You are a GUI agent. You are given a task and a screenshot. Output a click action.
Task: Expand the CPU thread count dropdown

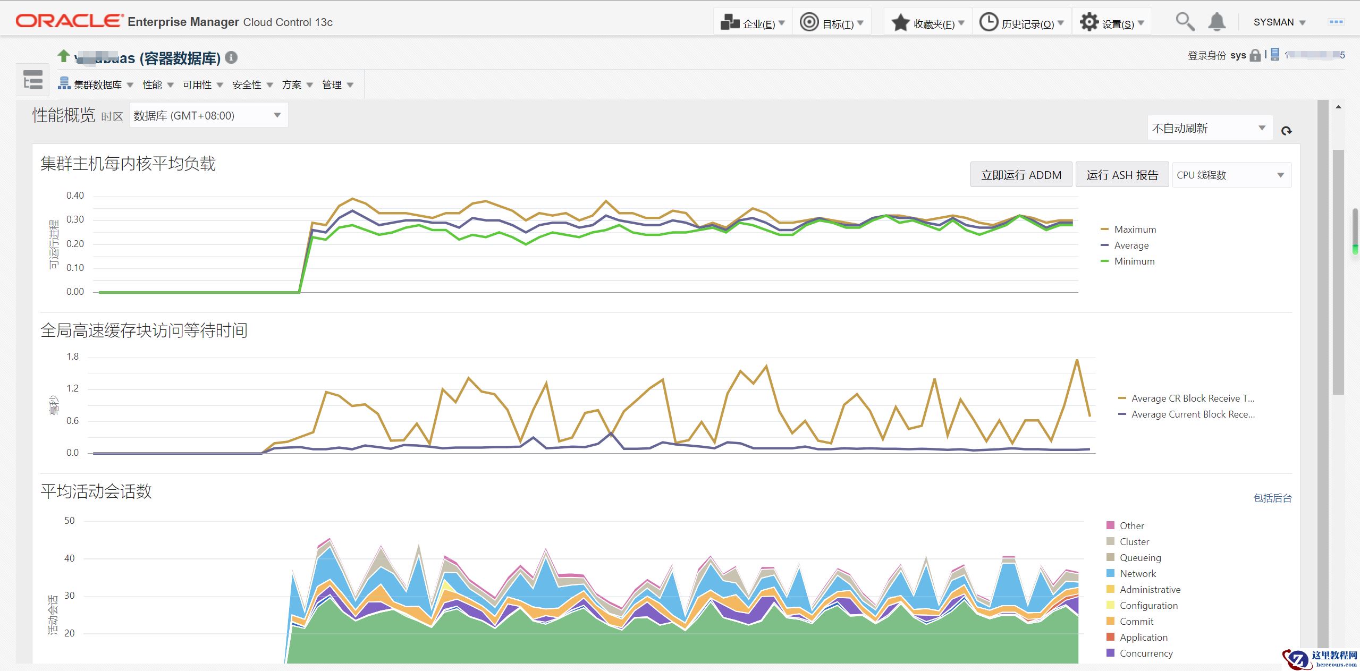[x=1231, y=175]
